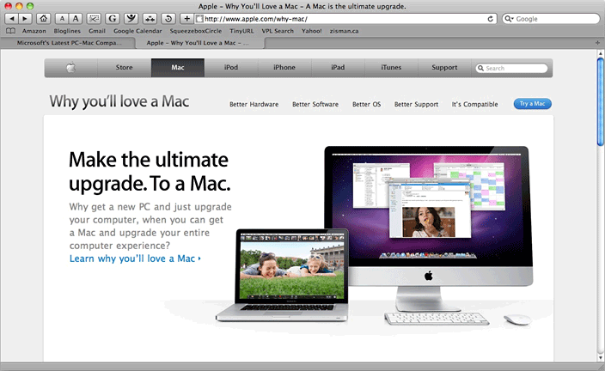Image resolution: width=605 pixels, height=371 pixels.
Task: Click the Why you'll love a Mac heading
Action: coord(119,101)
